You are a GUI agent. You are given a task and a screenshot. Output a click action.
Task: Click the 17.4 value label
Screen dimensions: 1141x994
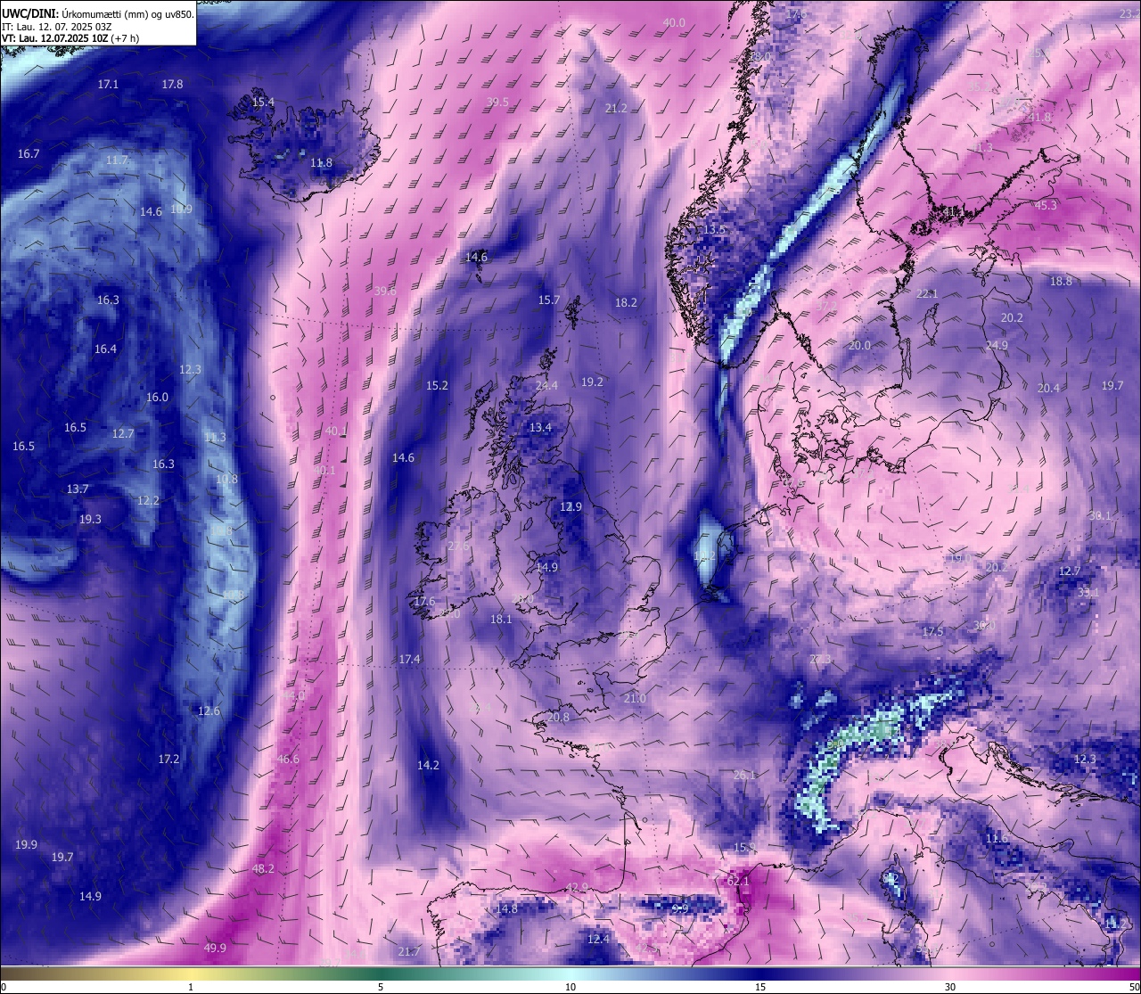tap(409, 659)
